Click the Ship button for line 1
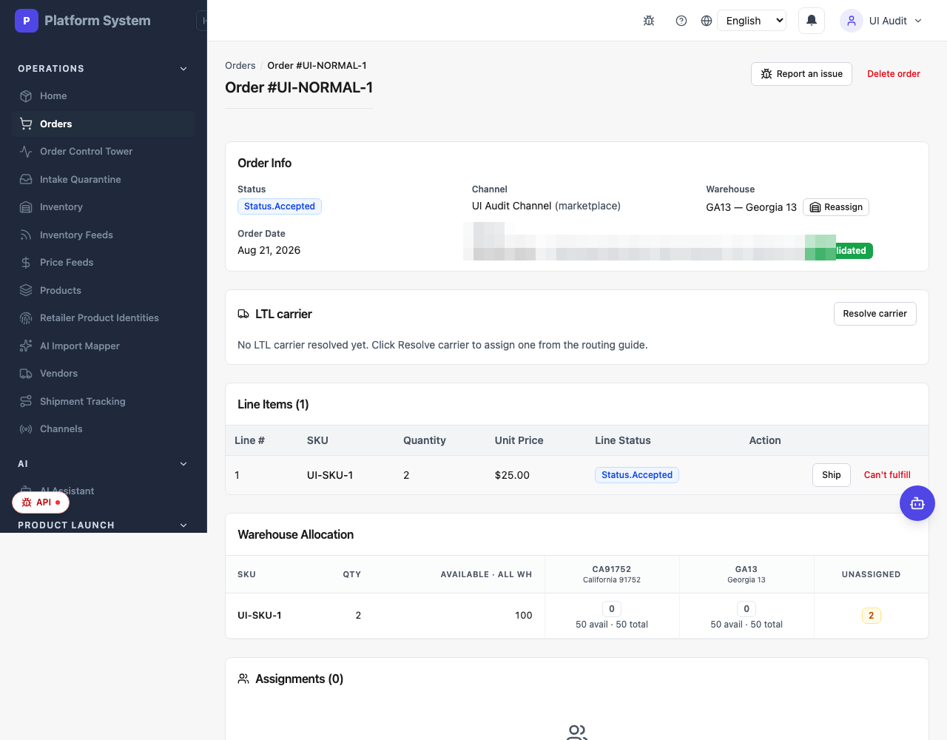 coord(832,475)
